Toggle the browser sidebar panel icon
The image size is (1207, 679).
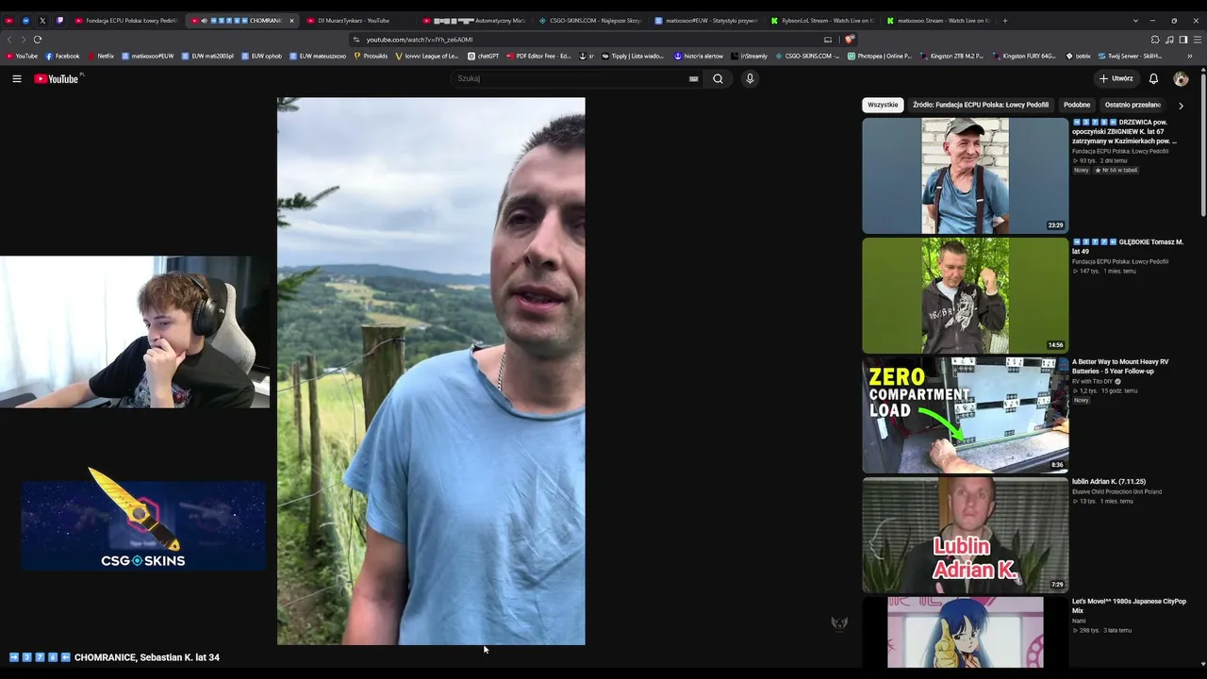click(1183, 40)
